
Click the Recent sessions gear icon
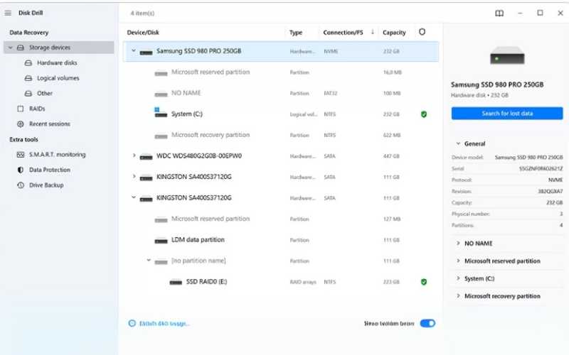tap(21, 124)
